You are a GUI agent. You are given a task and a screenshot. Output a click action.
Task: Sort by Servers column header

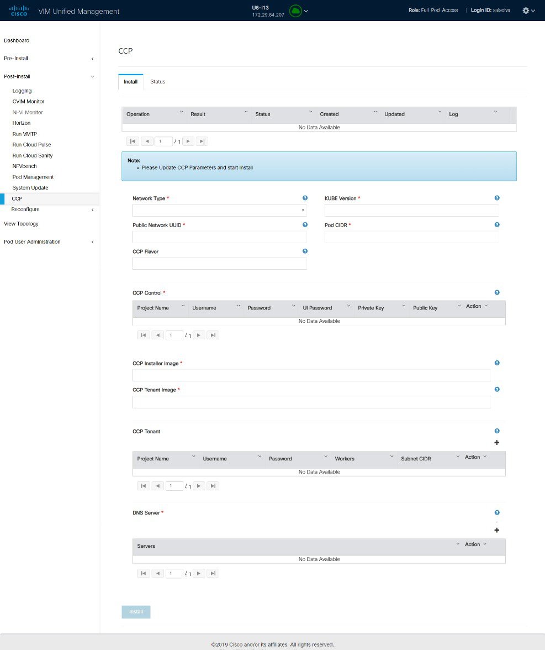[x=146, y=546]
